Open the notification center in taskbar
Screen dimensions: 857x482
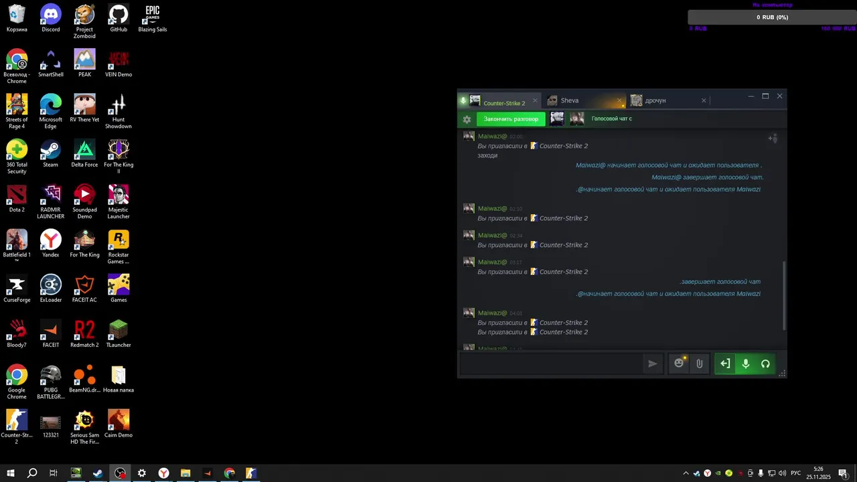tap(843, 473)
